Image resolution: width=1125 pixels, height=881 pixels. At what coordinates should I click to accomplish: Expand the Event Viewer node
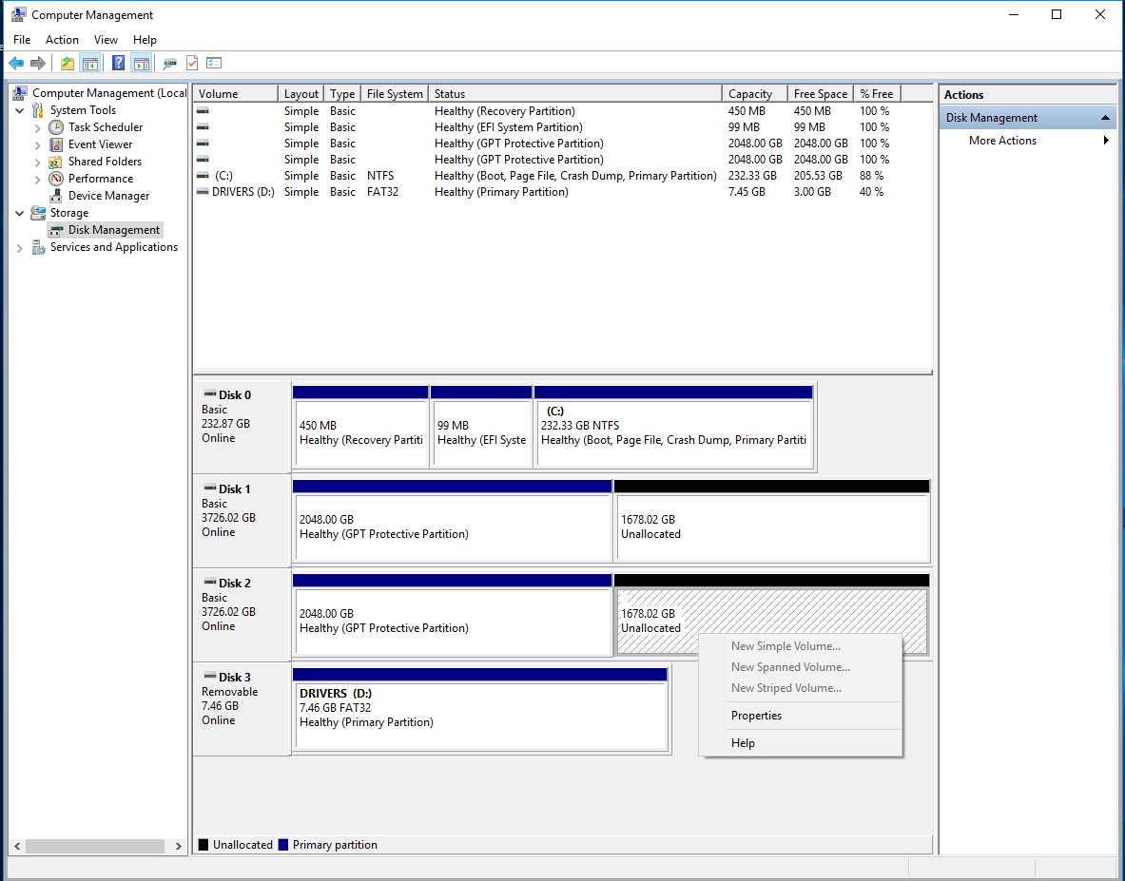37,144
